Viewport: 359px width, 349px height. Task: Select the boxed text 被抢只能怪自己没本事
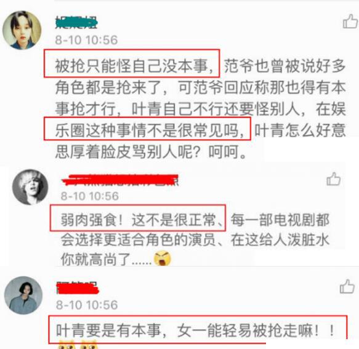click(132, 63)
